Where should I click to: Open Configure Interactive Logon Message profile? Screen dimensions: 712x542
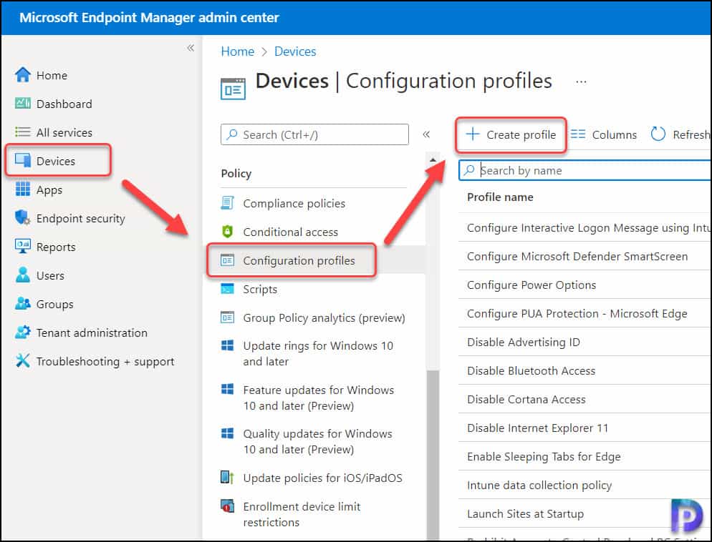[x=589, y=227]
